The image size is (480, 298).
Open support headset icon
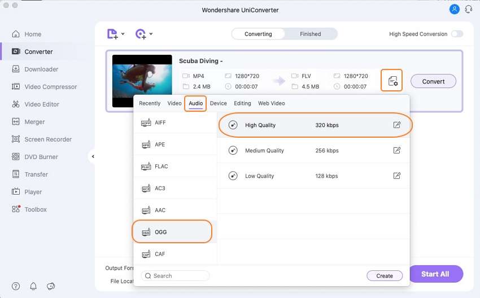pos(468,10)
